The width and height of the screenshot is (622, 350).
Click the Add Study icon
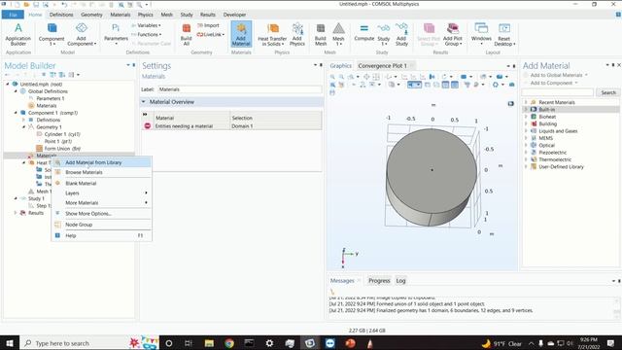click(401, 34)
